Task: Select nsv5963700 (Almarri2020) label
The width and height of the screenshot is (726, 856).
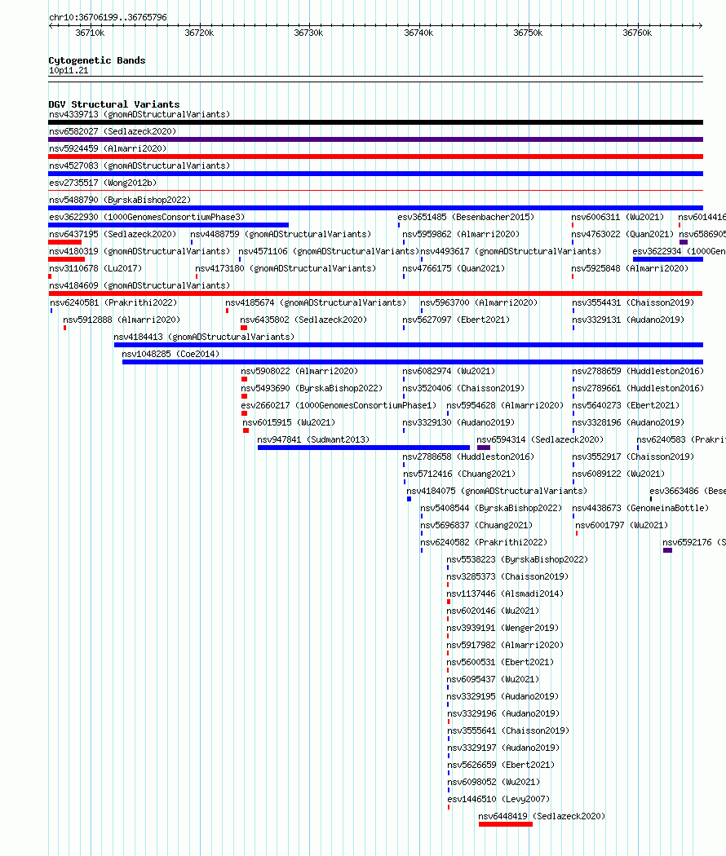Action: click(x=479, y=302)
